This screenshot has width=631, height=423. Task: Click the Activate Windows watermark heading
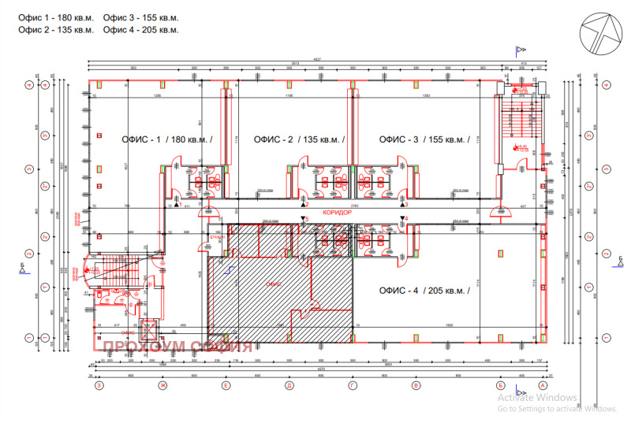[x=536, y=398]
